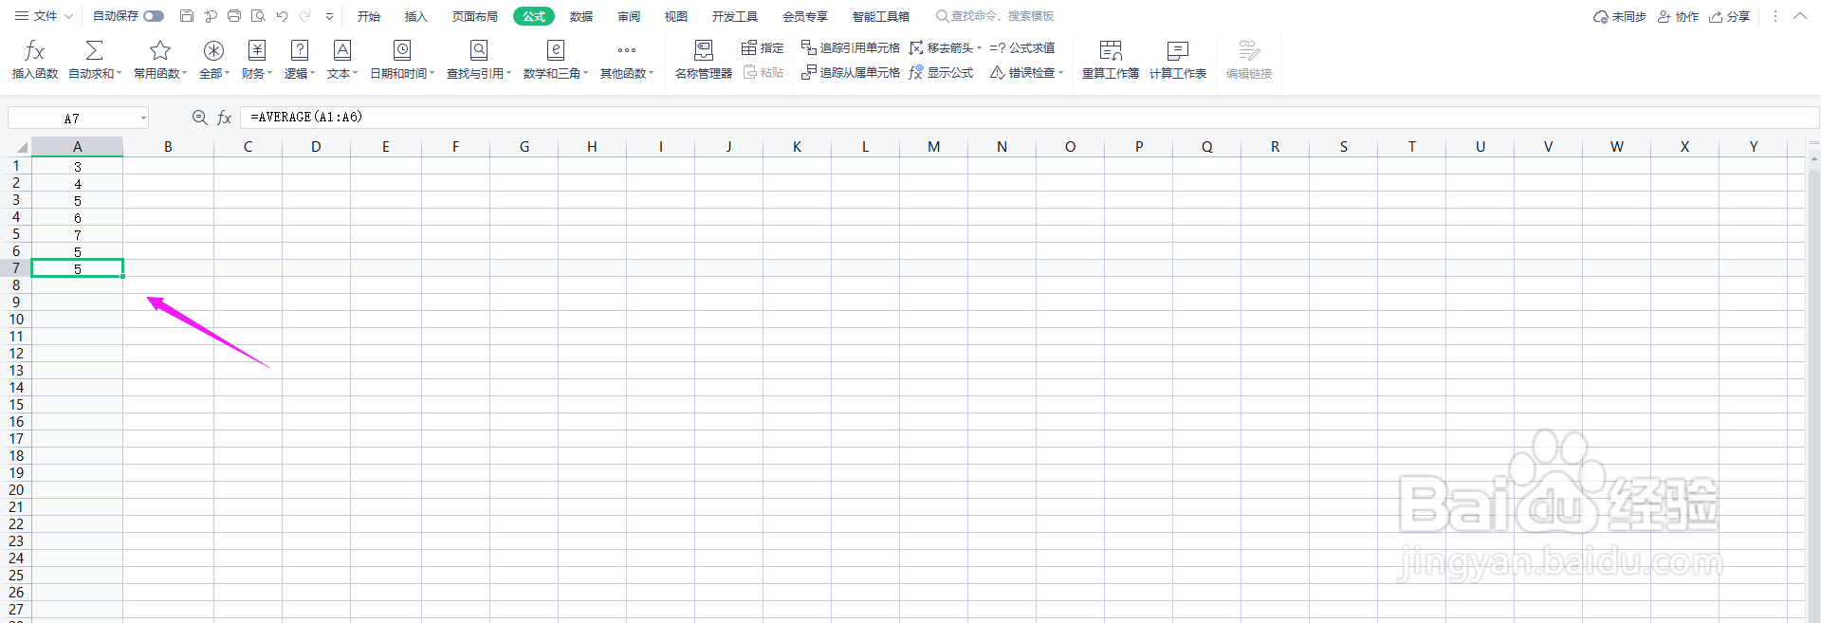Click the Name Box showing A7

click(72, 119)
